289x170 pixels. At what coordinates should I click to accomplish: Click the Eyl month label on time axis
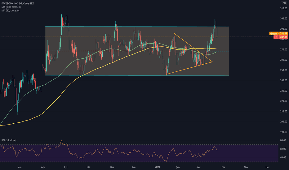(x=66, y=167)
